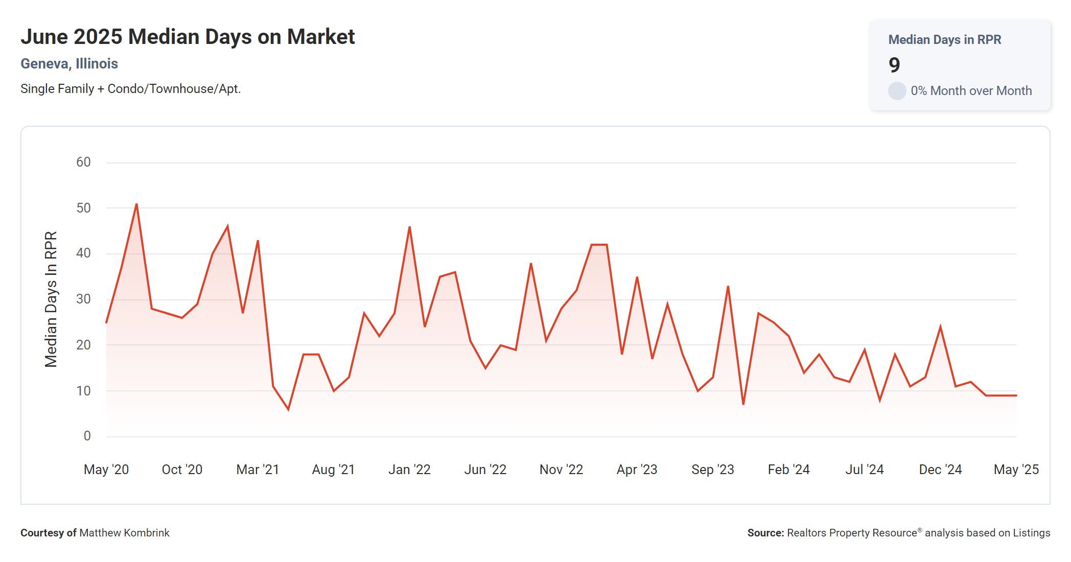The image size is (1071, 562).
Task: Click the Oct '20 axis label
Action: (x=182, y=470)
